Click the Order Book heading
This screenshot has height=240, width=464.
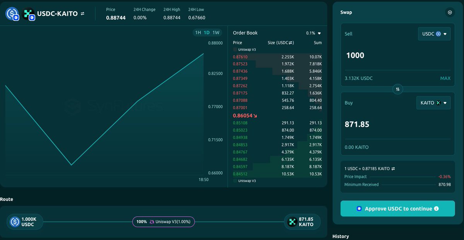[245, 33]
